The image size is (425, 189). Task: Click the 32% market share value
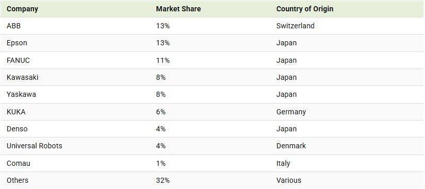163,180
